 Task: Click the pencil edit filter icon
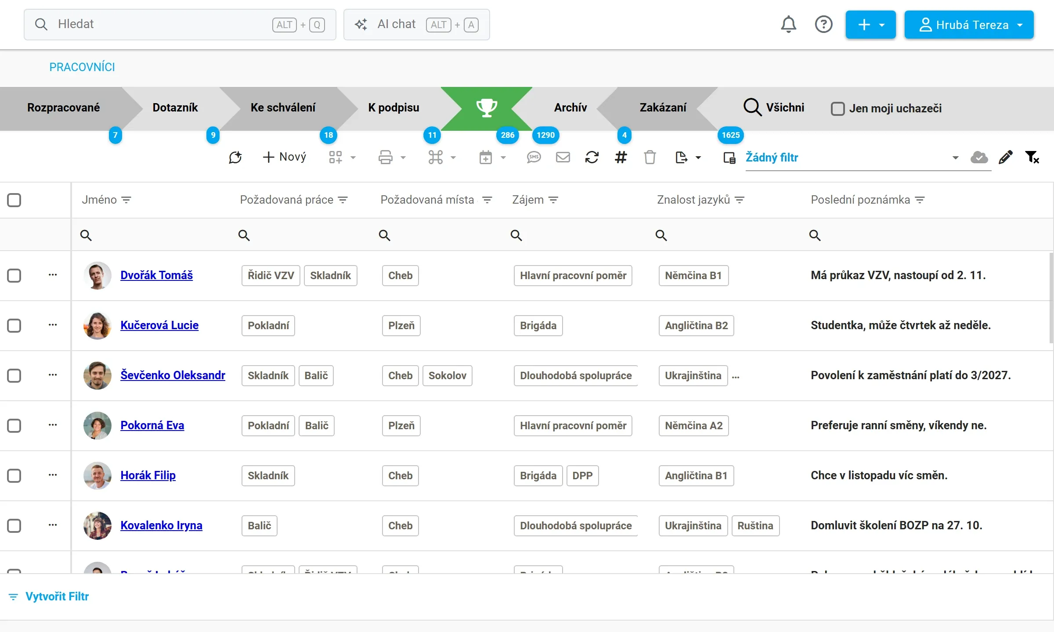click(x=1006, y=157)
